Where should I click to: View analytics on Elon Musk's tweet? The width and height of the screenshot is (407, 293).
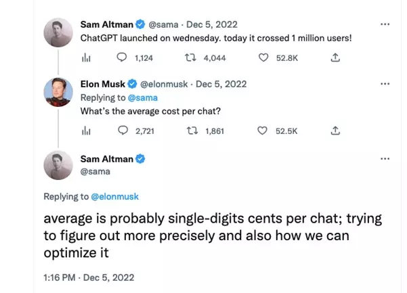click(x=86, y=129)
